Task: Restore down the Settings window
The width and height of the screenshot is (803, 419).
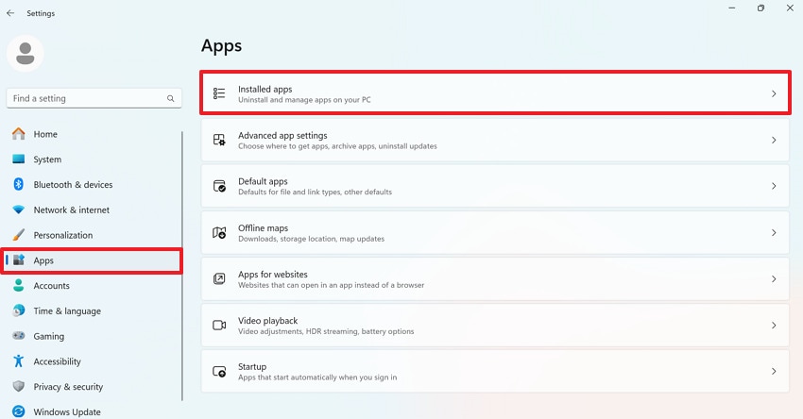Action: (761, 8)
